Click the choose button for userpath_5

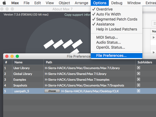52,91
